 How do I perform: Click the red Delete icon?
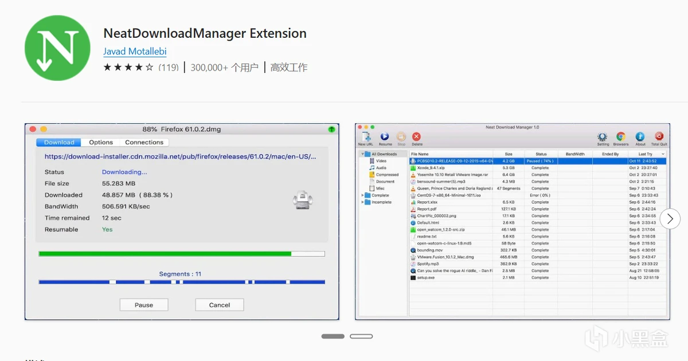(x=417, y=137)
